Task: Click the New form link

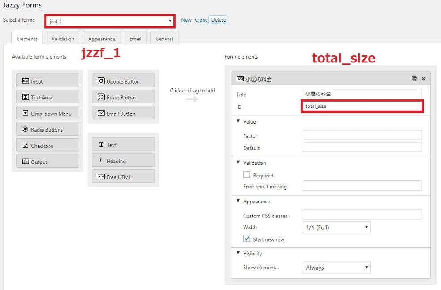Action: click(186, 20)
